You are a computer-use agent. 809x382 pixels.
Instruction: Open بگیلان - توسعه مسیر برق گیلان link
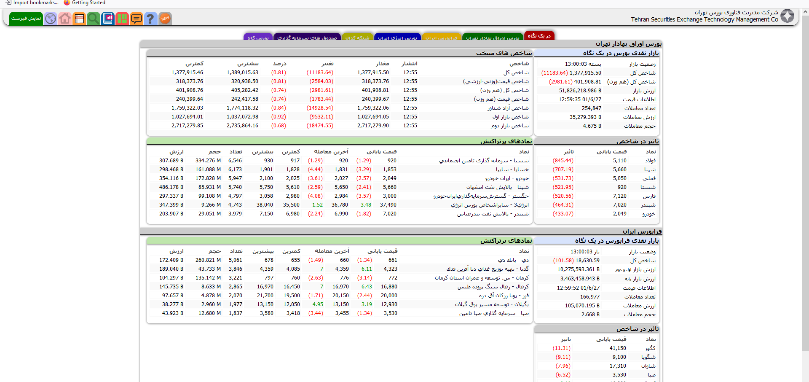492,304
